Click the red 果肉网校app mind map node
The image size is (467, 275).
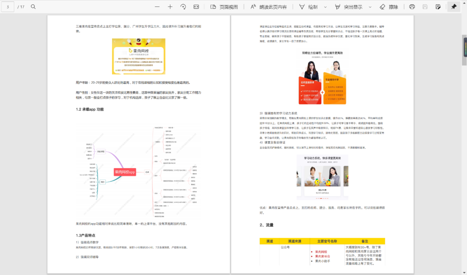125,172
